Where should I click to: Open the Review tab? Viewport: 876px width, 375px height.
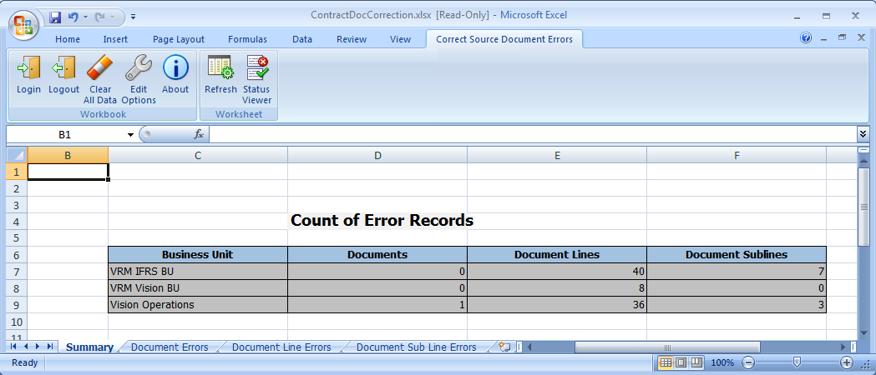click(x=352, y=39)
